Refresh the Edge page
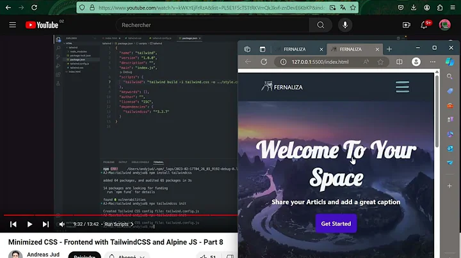This screenshot has width=461, height=258. coord(264,62)
